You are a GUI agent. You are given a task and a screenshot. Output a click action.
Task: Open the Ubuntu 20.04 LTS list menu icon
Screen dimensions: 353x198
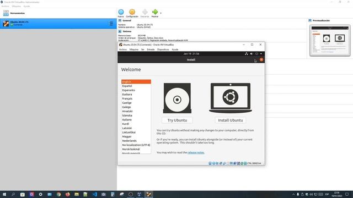click(x=111, y=24)
